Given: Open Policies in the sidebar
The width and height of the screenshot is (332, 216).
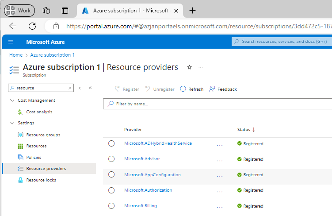Looking at the screenshot, I should 34,157.
